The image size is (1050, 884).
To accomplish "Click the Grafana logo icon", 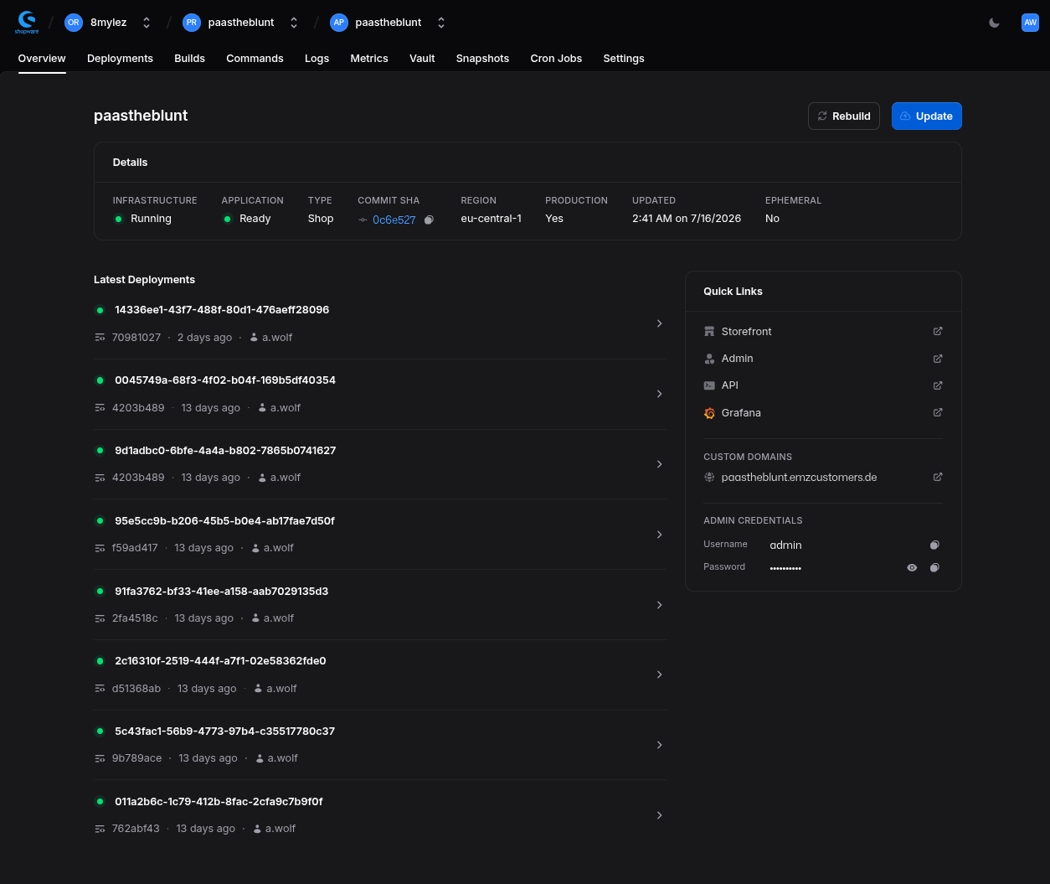I will click(x=709, y=413).
